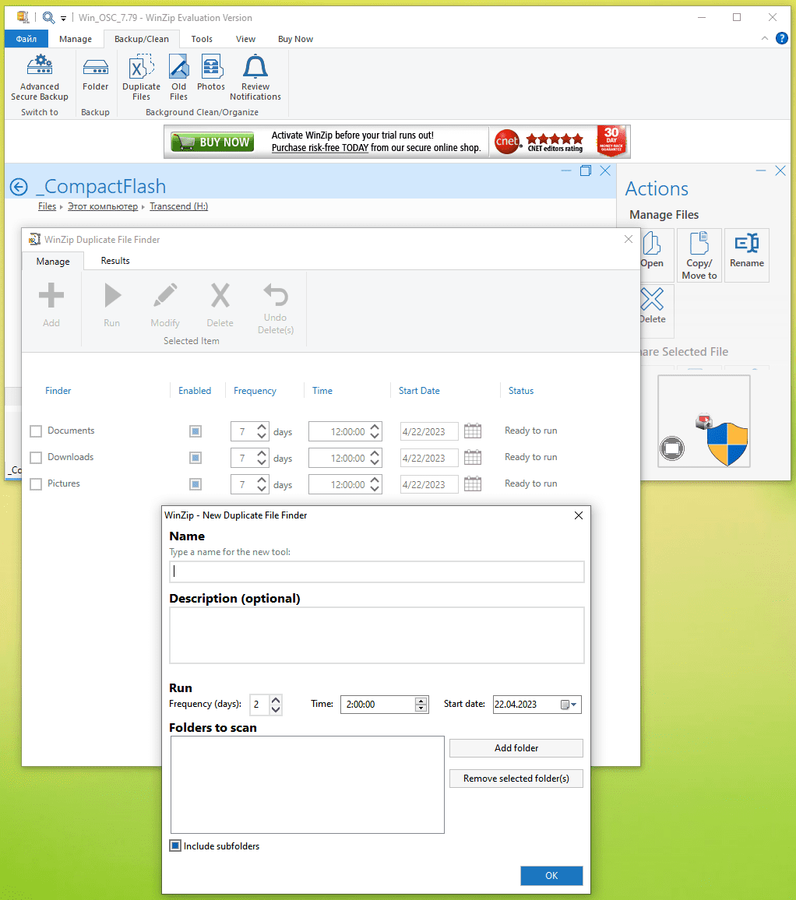Click the search magnifier in title bar
This screenshot has width=796, height=900.
point(49,18)
